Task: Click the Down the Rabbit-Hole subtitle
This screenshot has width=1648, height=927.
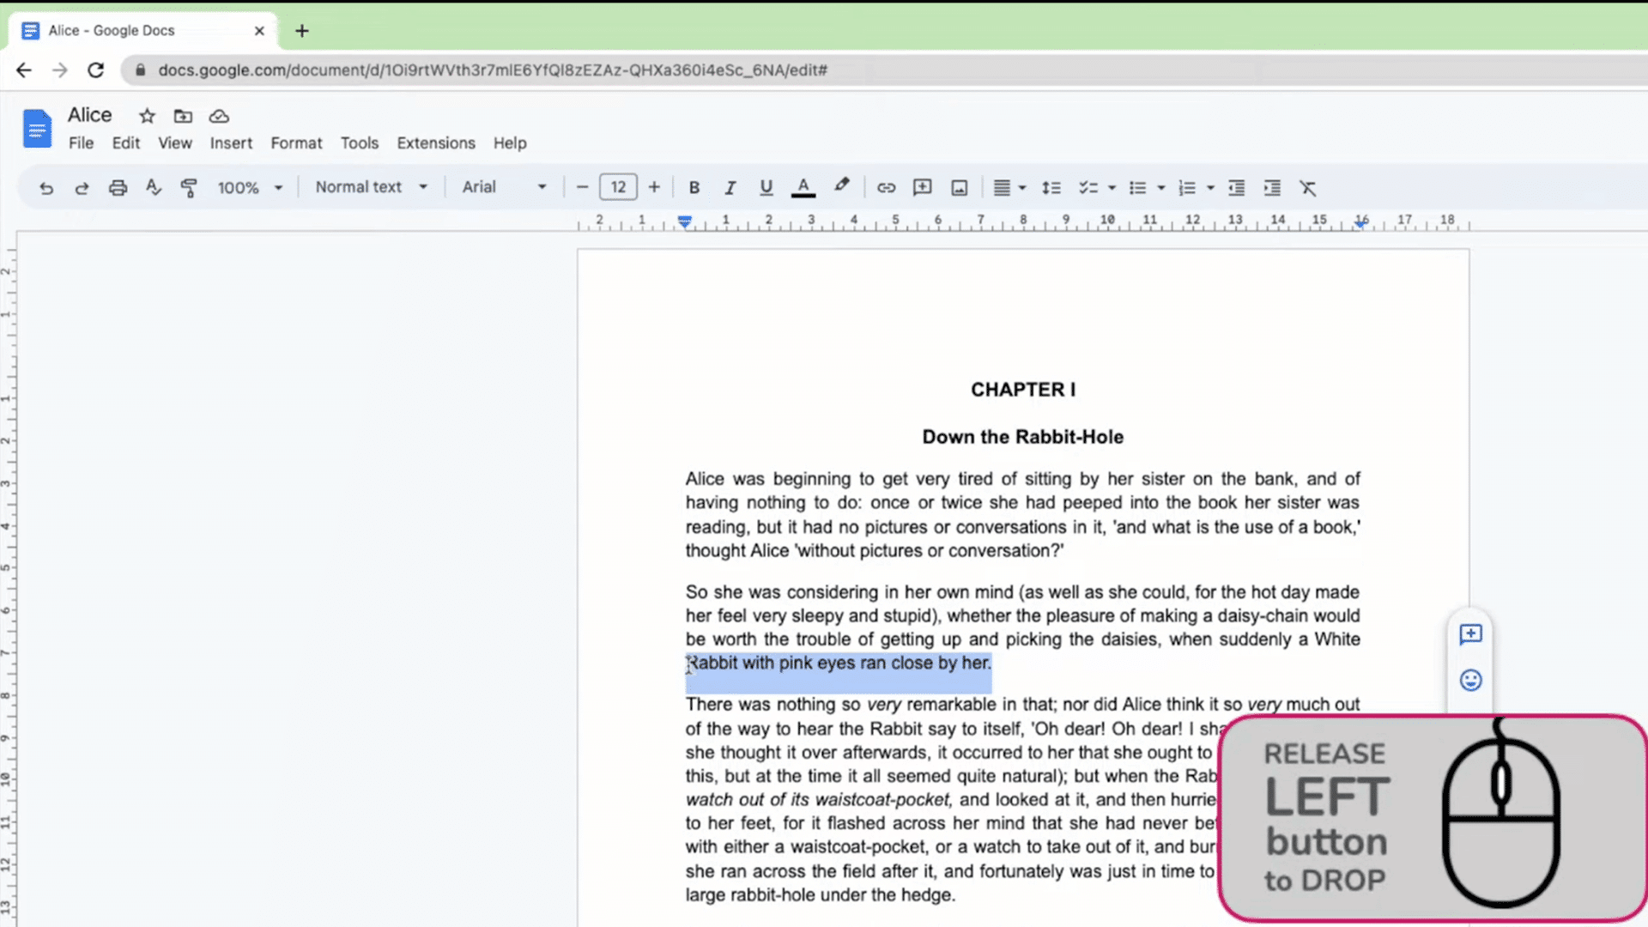Action: point(1023,437)
